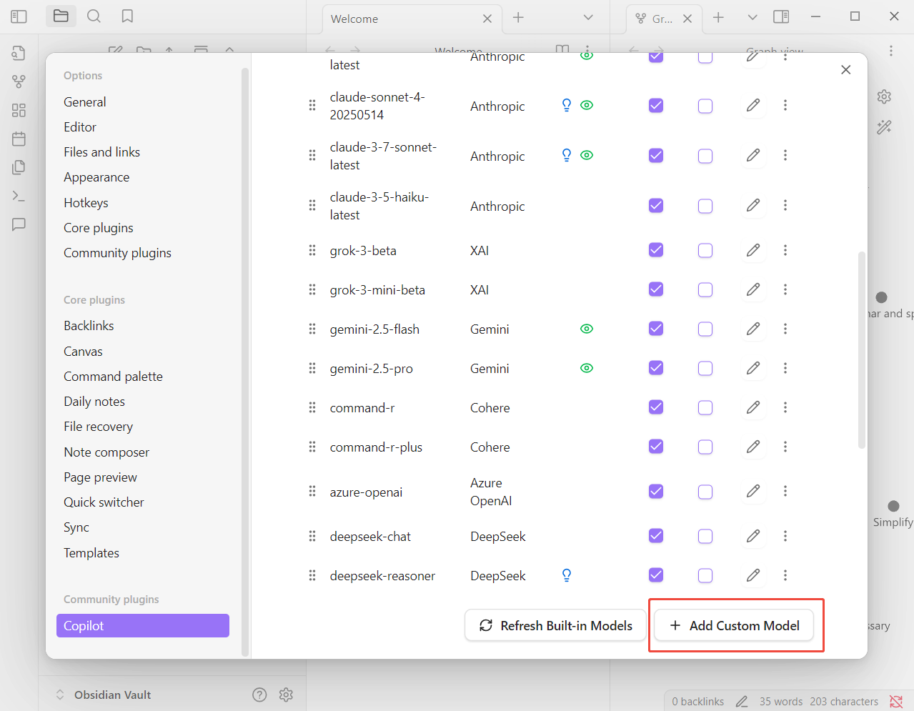Screen dimensions: 914x711
Task: Select Copilot under Community plugins
Action: point(143,625)
